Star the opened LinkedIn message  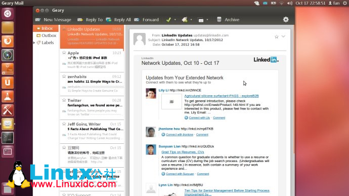pos(277,36)
